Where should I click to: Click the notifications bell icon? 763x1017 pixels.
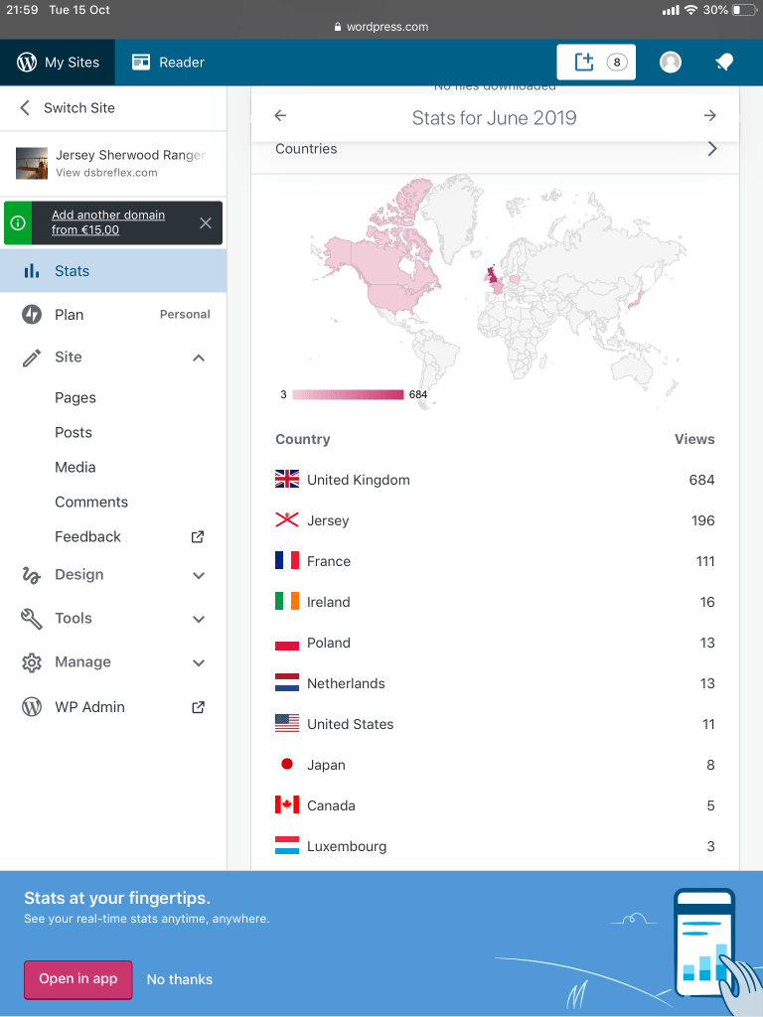click(724, 63)
